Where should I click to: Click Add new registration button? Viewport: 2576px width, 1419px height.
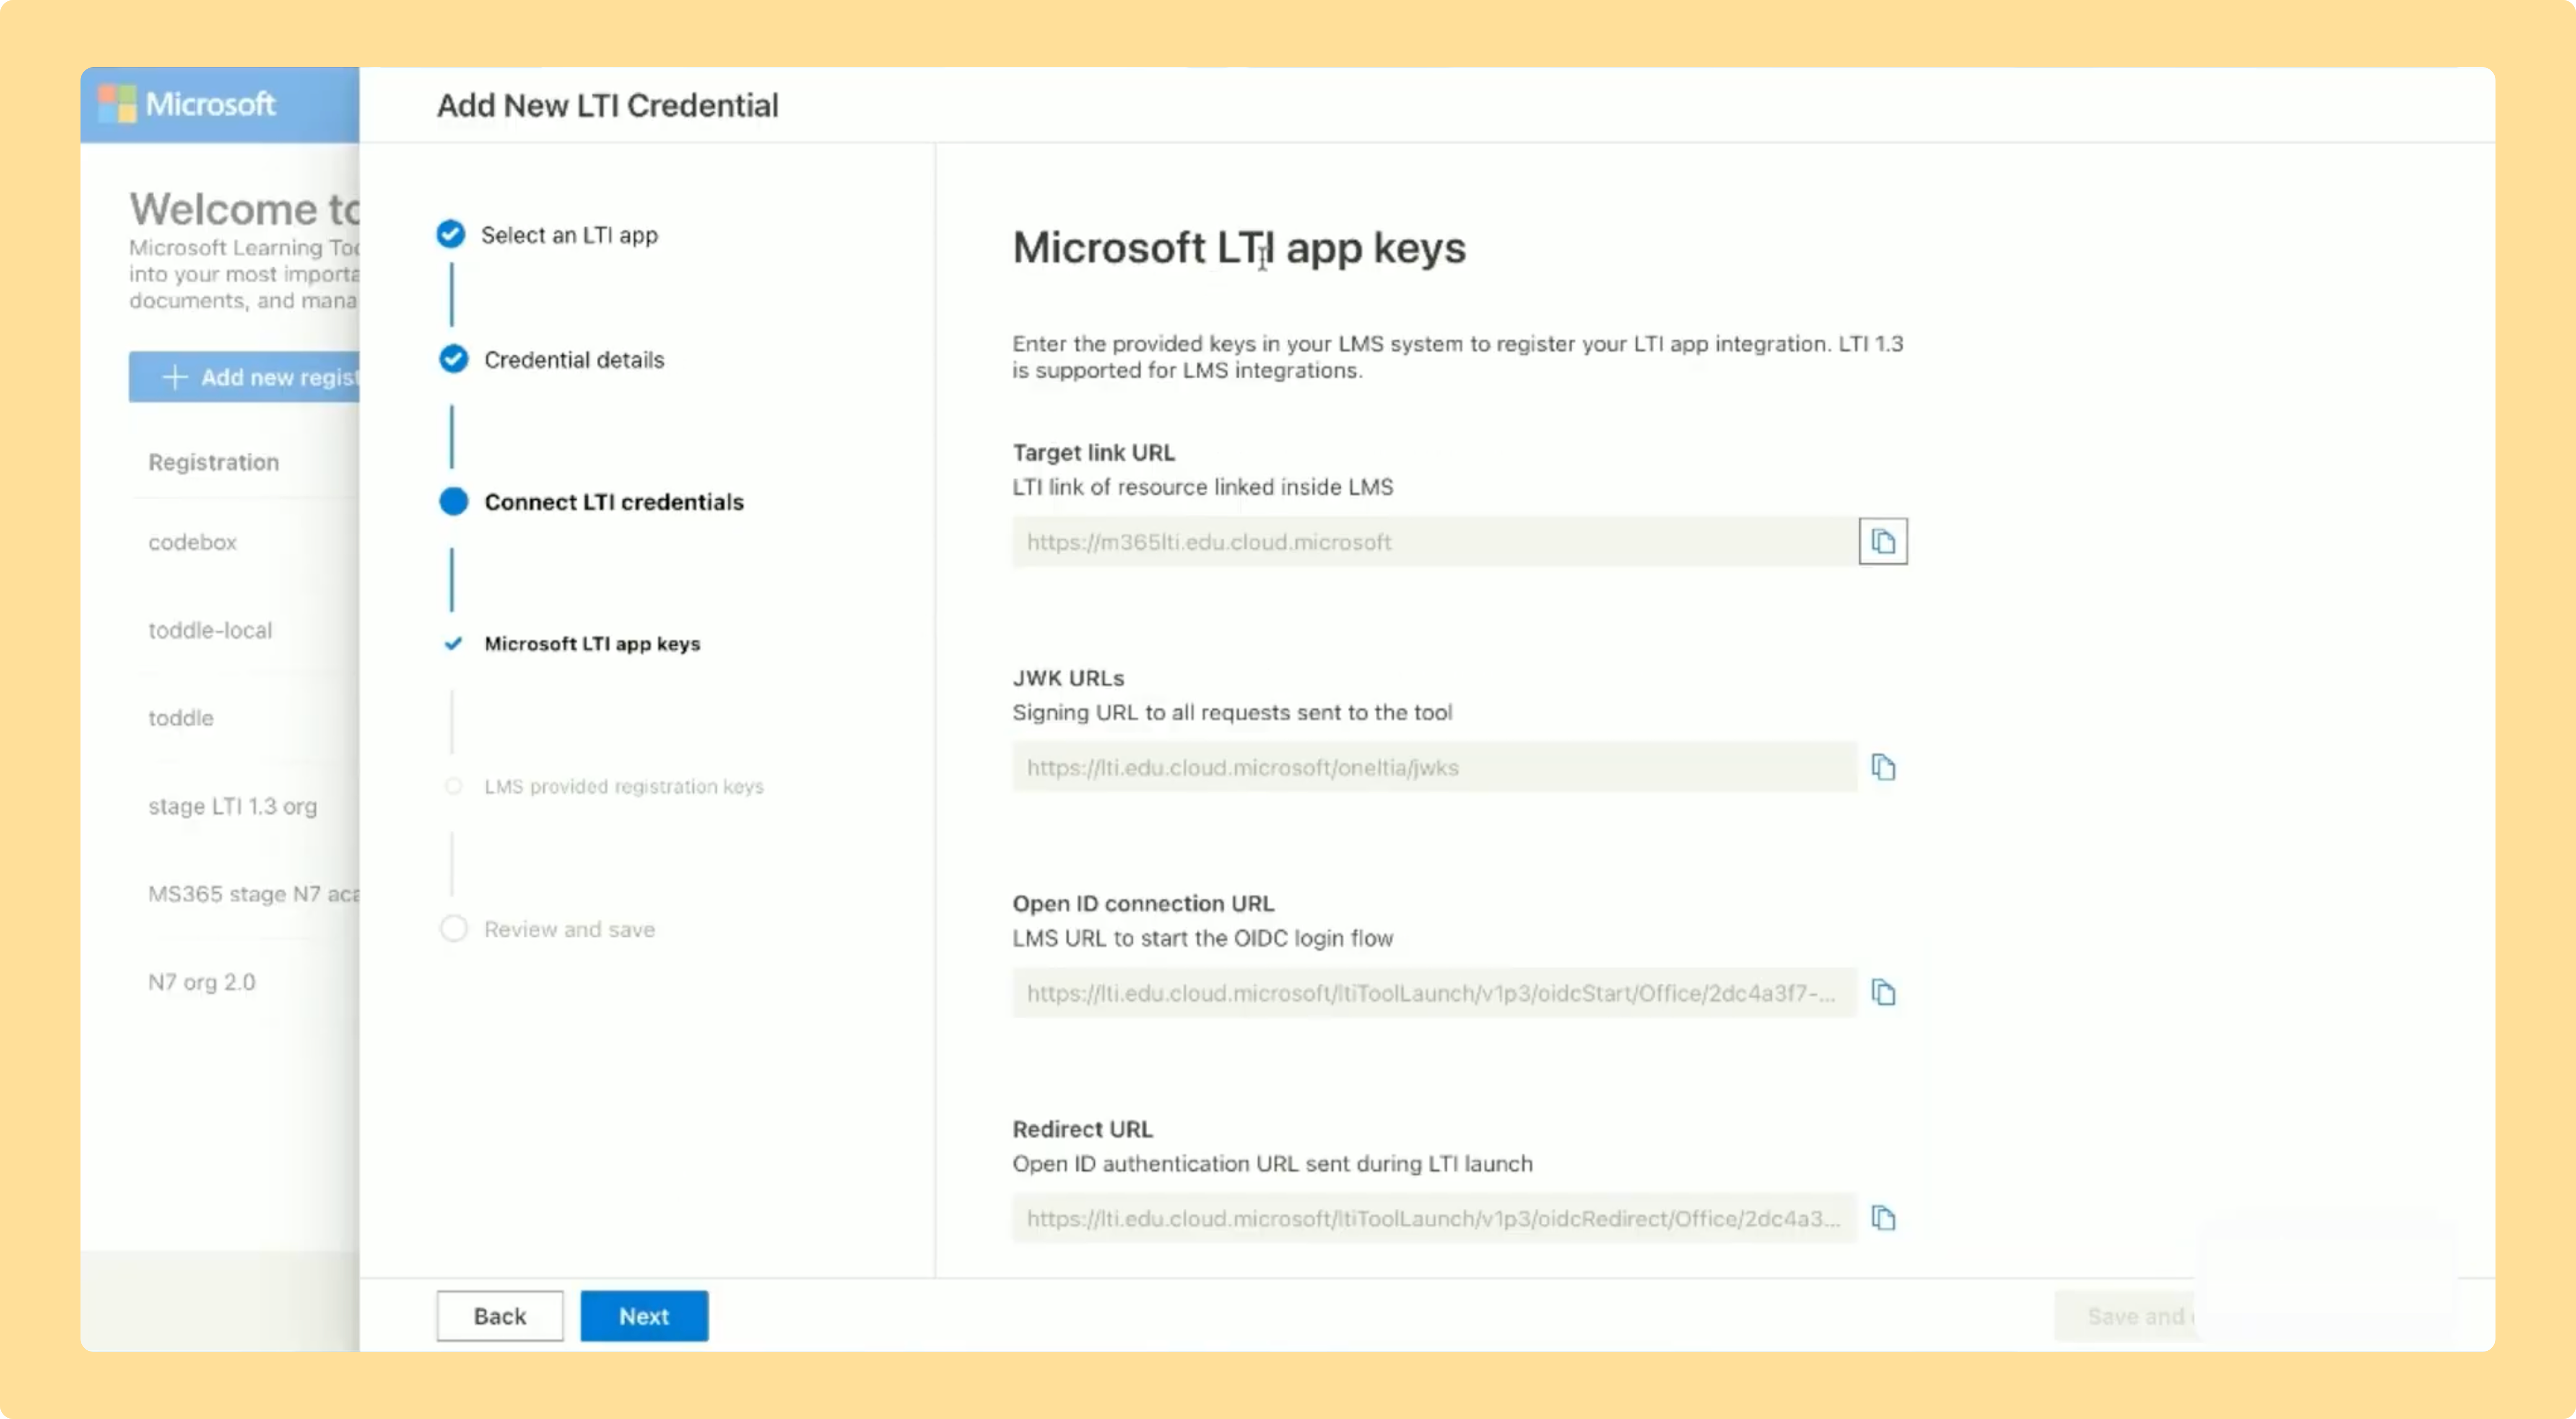244,377
